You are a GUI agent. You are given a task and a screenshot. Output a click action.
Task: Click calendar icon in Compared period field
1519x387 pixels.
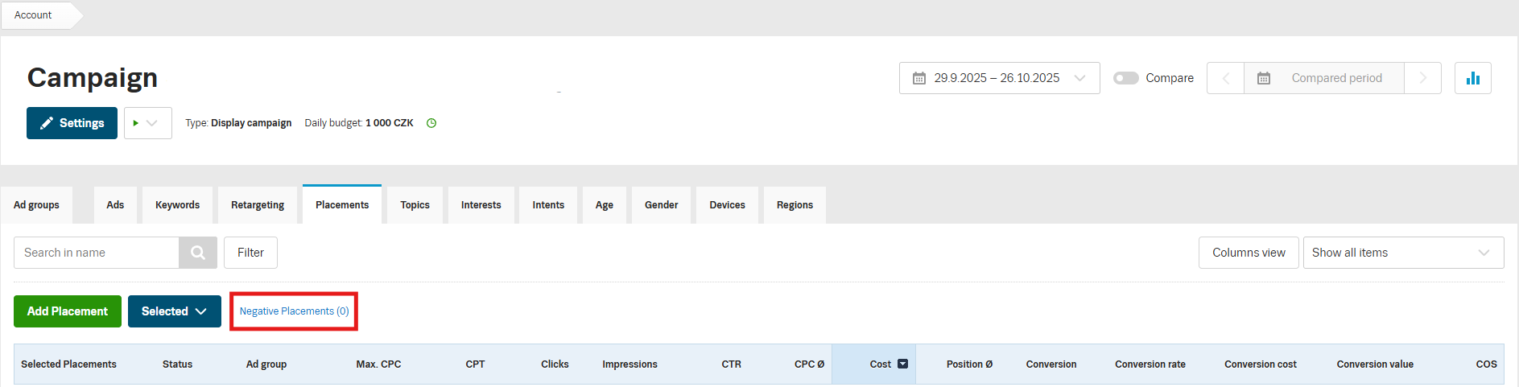tap(1264, 78)
